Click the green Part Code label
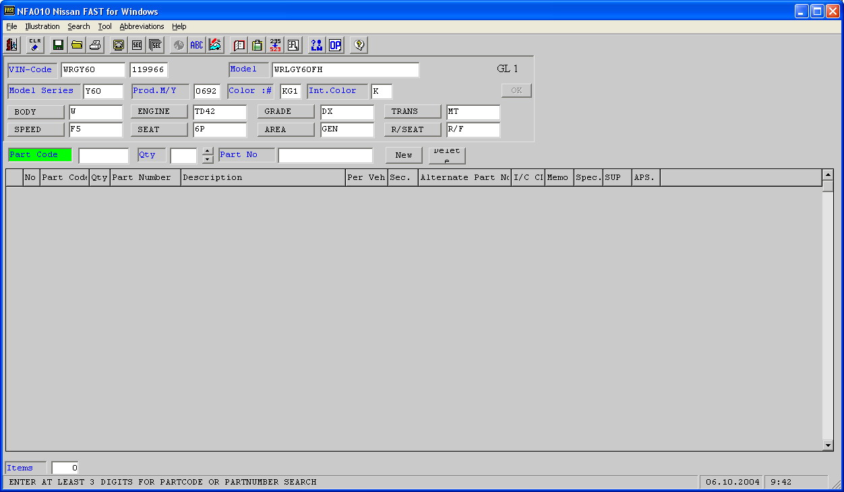The width and height of the screenshot is (844, 492). coord(39,155)
